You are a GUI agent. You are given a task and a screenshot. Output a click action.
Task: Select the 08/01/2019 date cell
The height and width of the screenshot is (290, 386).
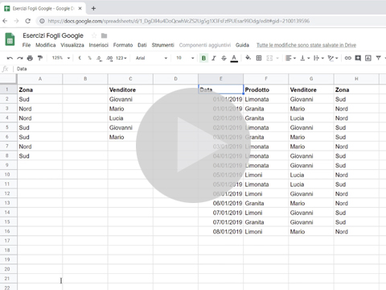pyautogui.click(x=221, y=231)
